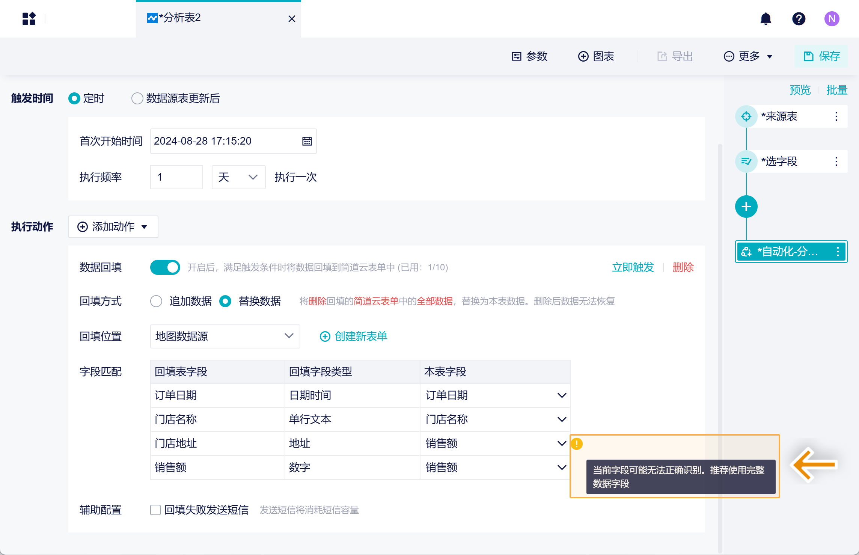Open the 更多 menu in toolbar

tap(748, 56)
